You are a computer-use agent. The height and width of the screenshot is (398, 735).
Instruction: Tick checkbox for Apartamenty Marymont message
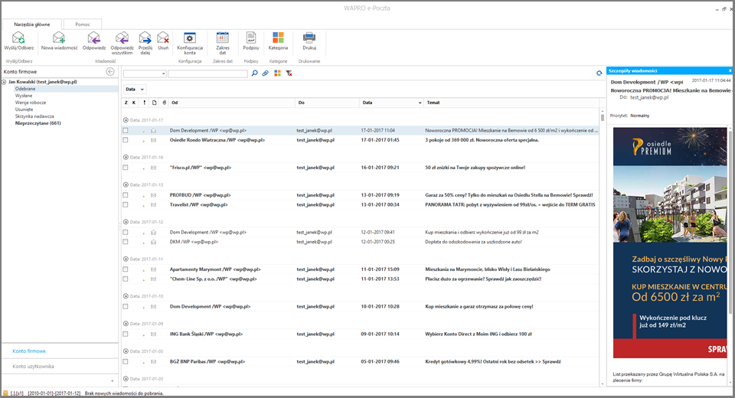tap(125, 269)
